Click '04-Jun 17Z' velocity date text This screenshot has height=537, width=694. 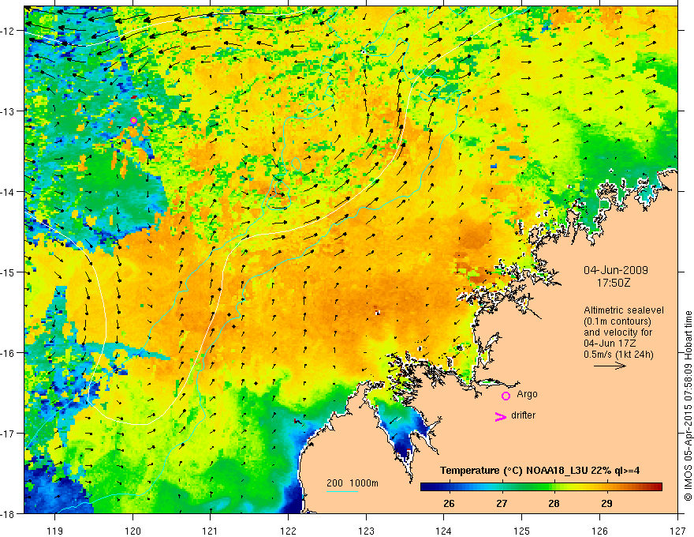[608, 344]
